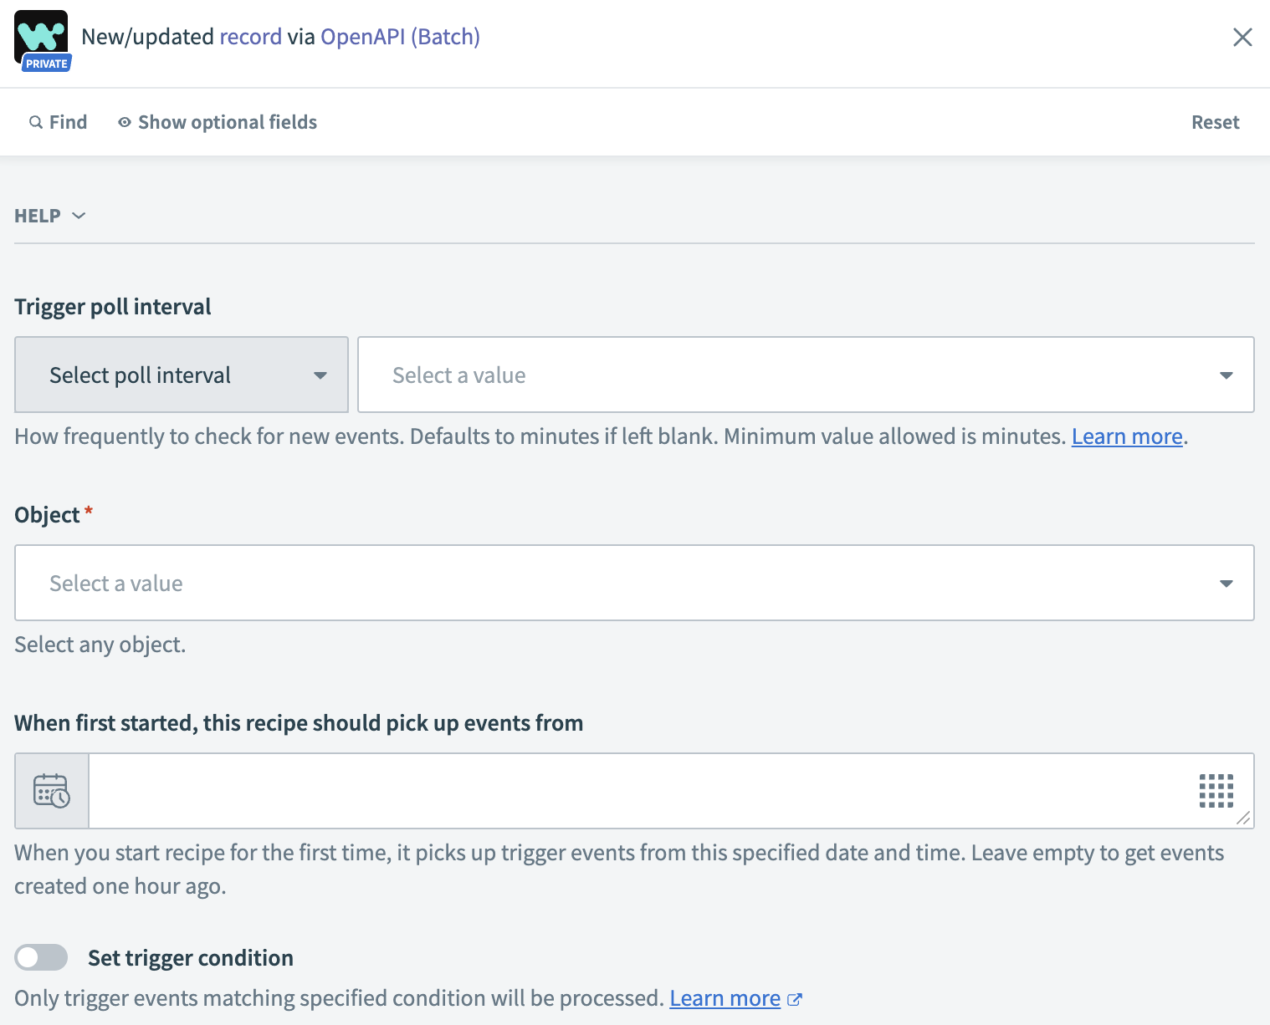
Task: Click the pick up events from input field
Action: pyautogui.click(x=636, y=791)
